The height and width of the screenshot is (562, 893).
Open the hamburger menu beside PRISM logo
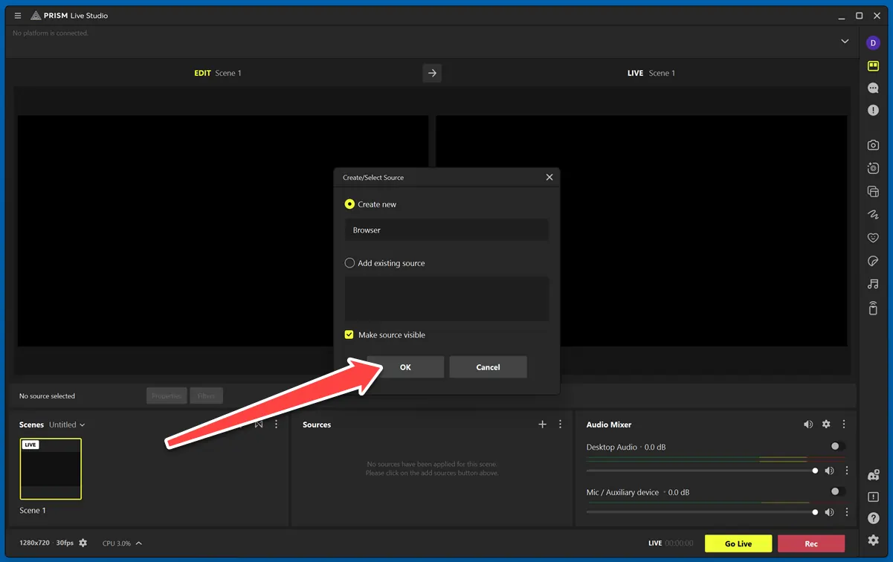[x=18, y=16]
